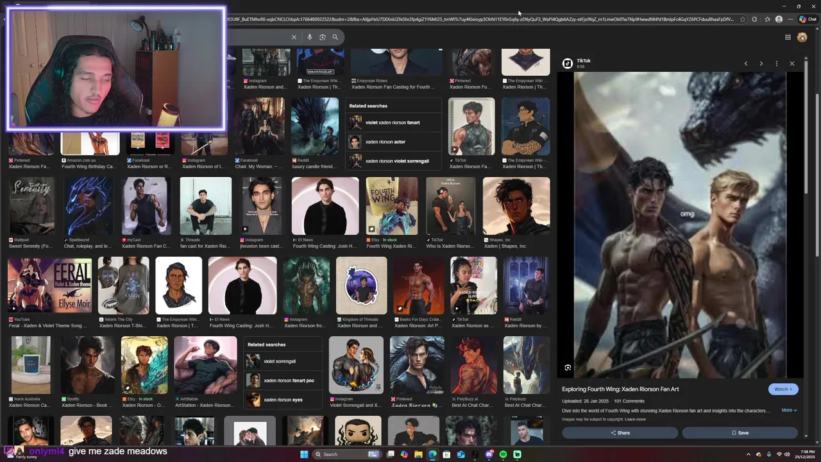Go to the next image in preview
The image size is (821, 462).
point(761,64)
